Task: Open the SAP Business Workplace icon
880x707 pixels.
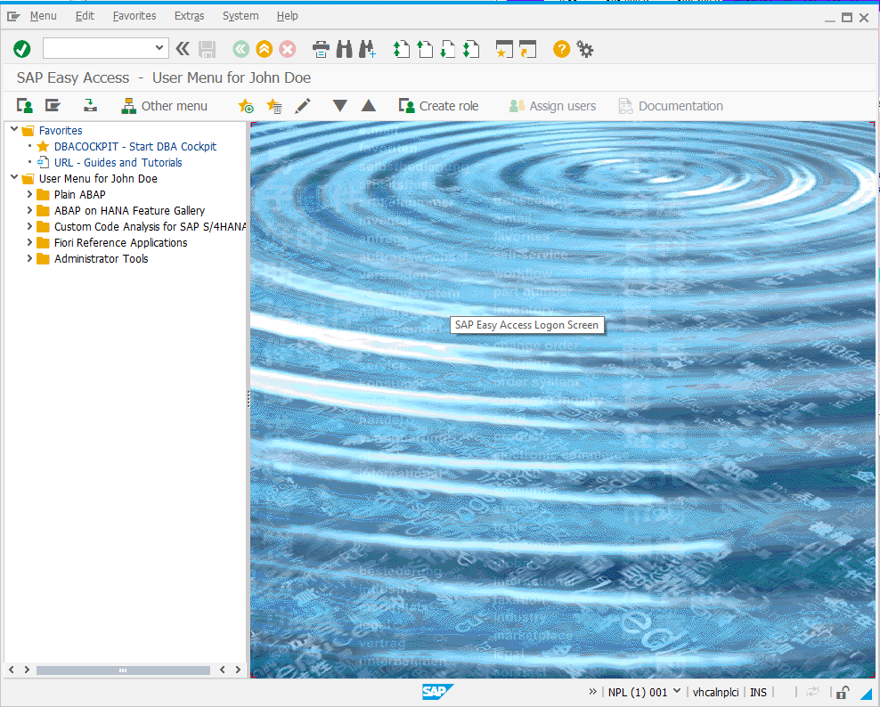Action: (x=90, y=105)
